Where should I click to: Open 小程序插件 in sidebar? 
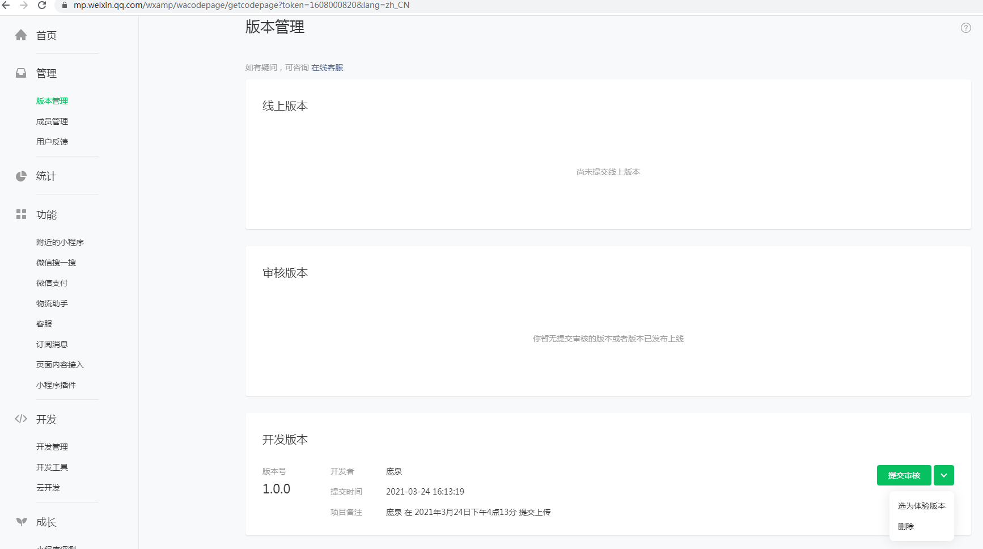point(56,385)
